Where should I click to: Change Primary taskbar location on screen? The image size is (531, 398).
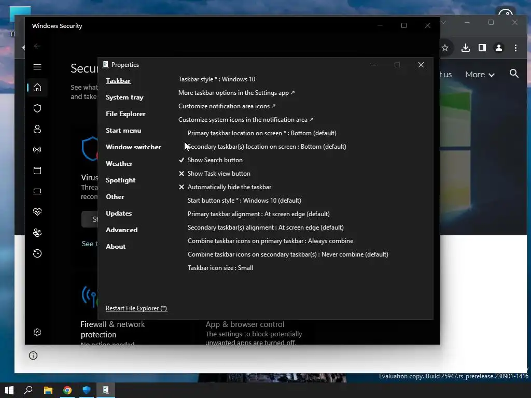(262, 133)
